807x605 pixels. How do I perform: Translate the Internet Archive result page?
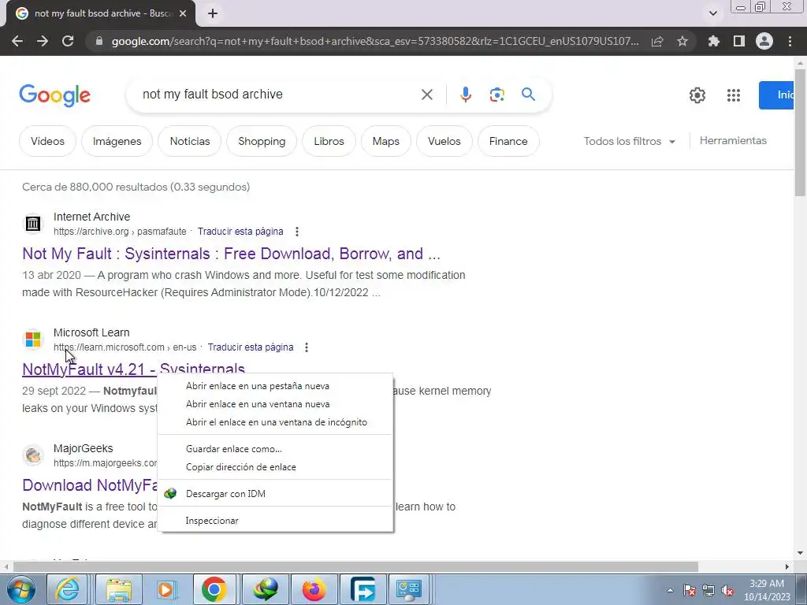coord(240,232)
